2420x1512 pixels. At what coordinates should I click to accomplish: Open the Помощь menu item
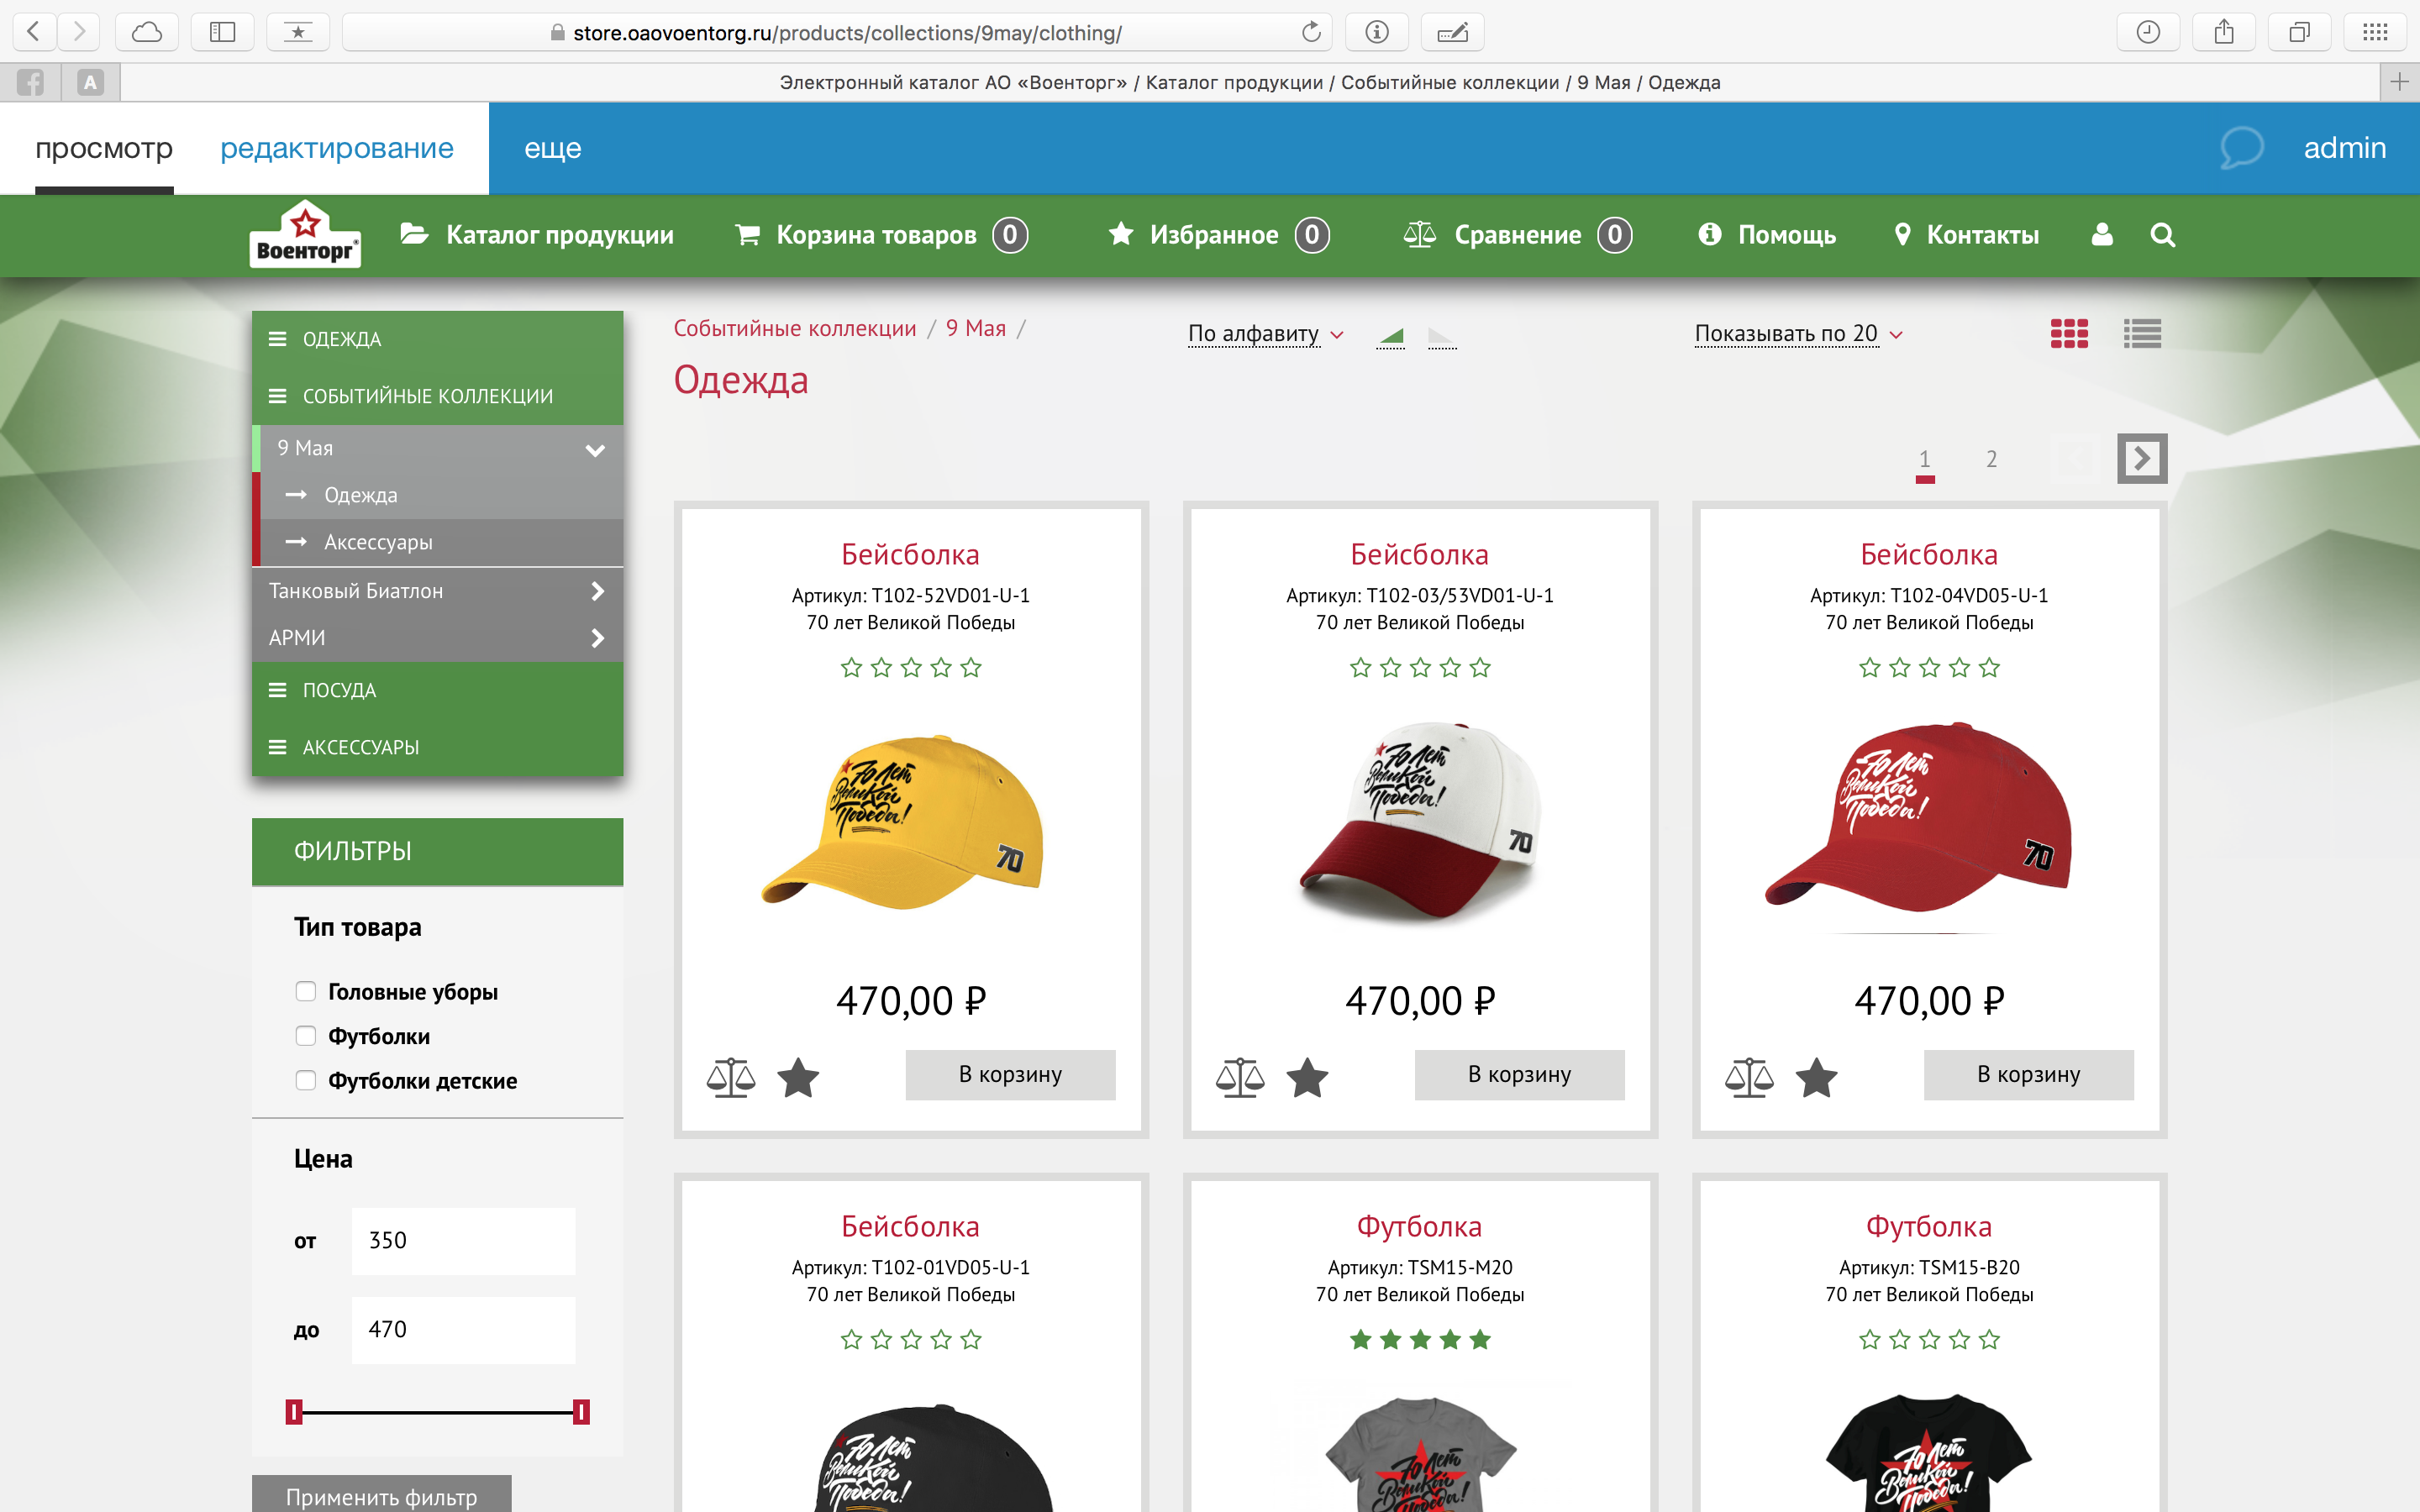click(x=1767, y=235)
